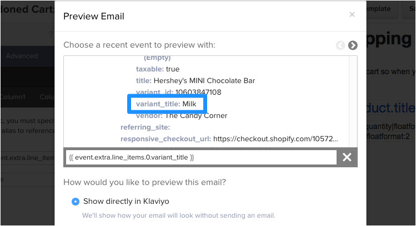Click the event properties list scrollbar
Screen dimensions: 416x226
coord(353,100)
